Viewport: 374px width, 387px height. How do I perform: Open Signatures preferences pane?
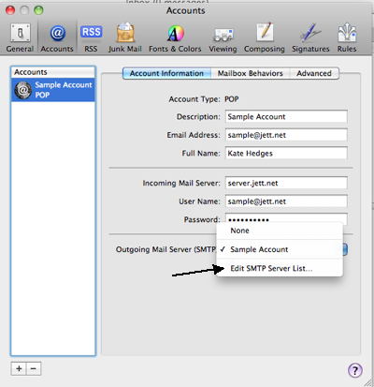coord(310,37)
